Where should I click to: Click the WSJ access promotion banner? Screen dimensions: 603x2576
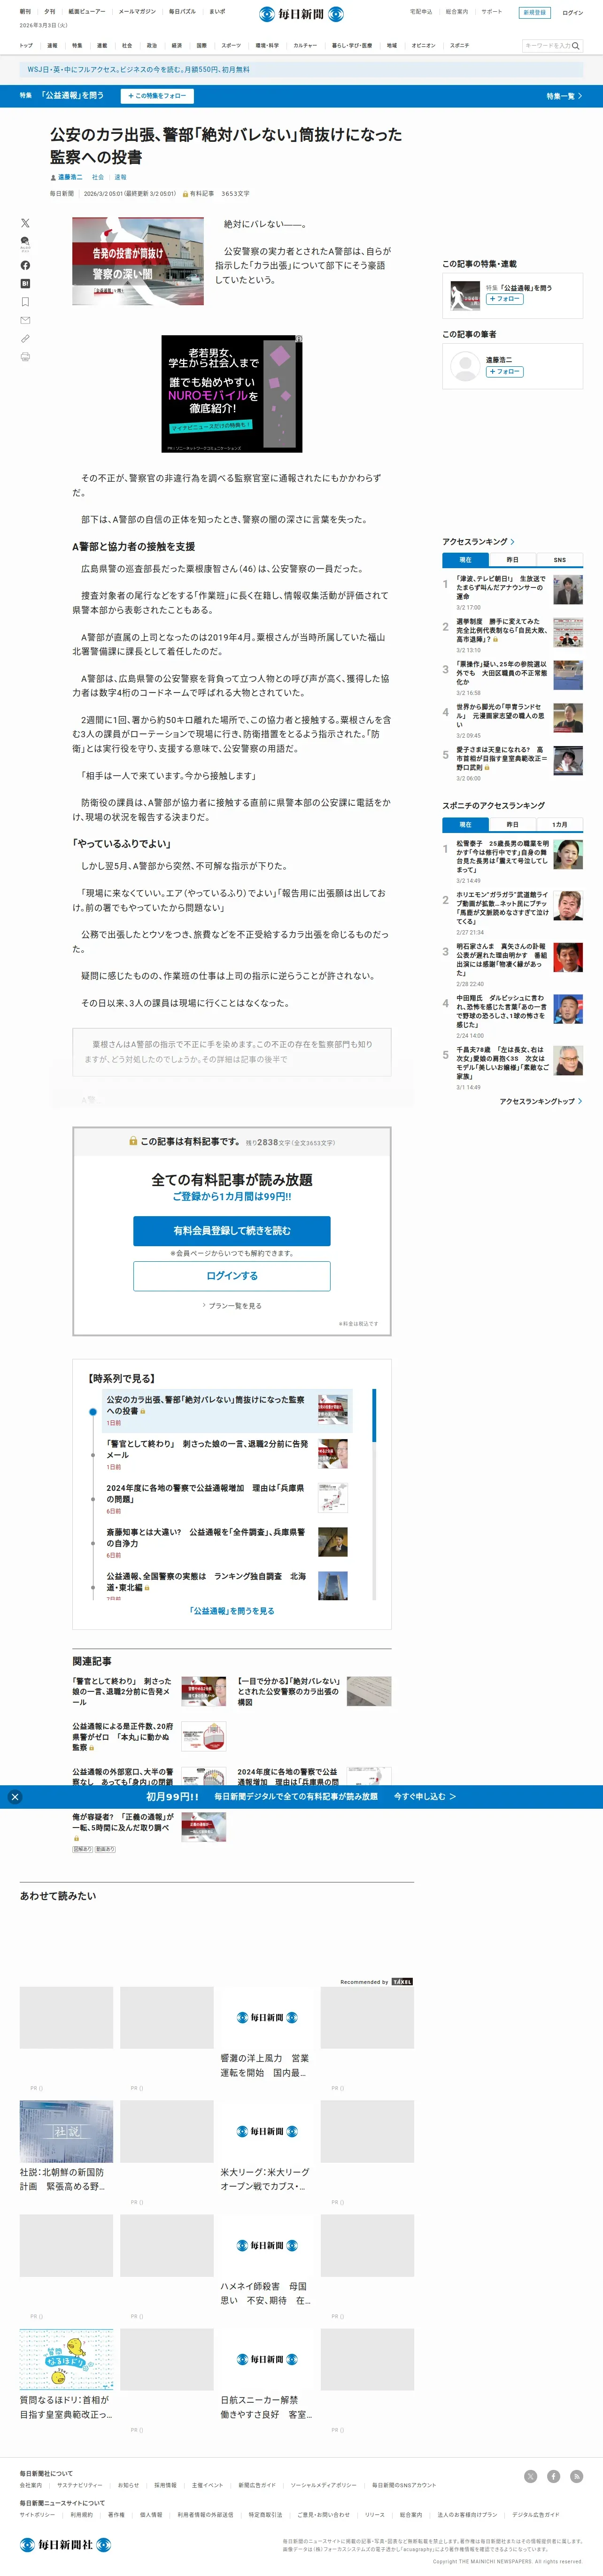coord(301,70)
